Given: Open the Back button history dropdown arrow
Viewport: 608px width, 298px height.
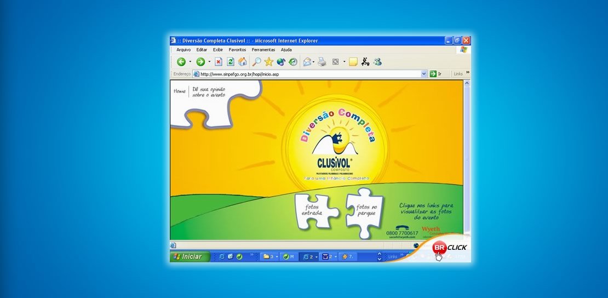Looking at the screenshot, I should coord(190,62).
